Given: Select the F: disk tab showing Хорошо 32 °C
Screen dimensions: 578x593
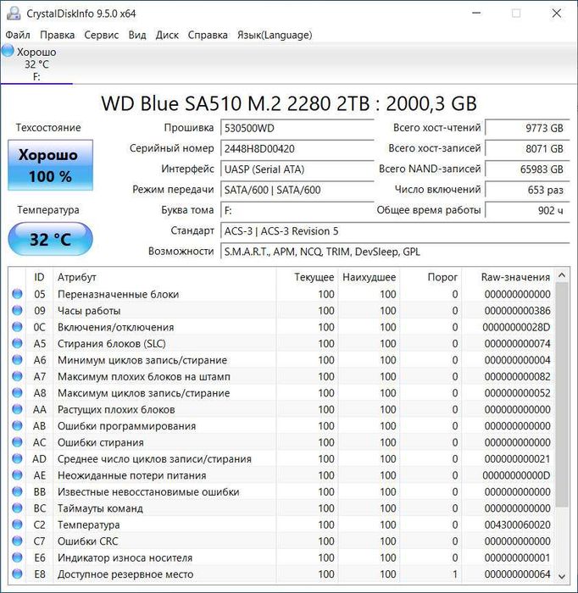Looking at the screenshot, I should 36,64.
